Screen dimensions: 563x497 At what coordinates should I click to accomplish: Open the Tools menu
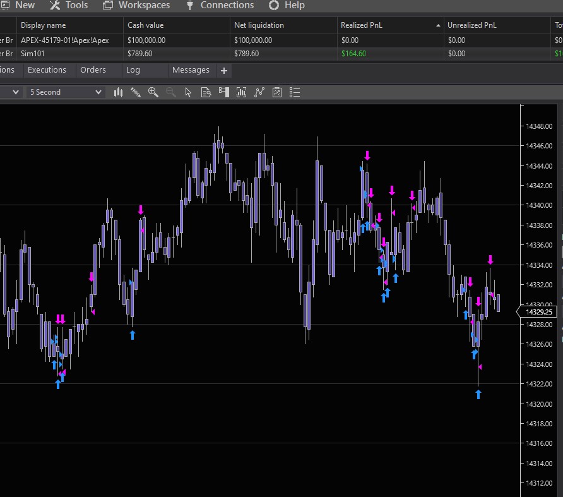pos(69,5)
